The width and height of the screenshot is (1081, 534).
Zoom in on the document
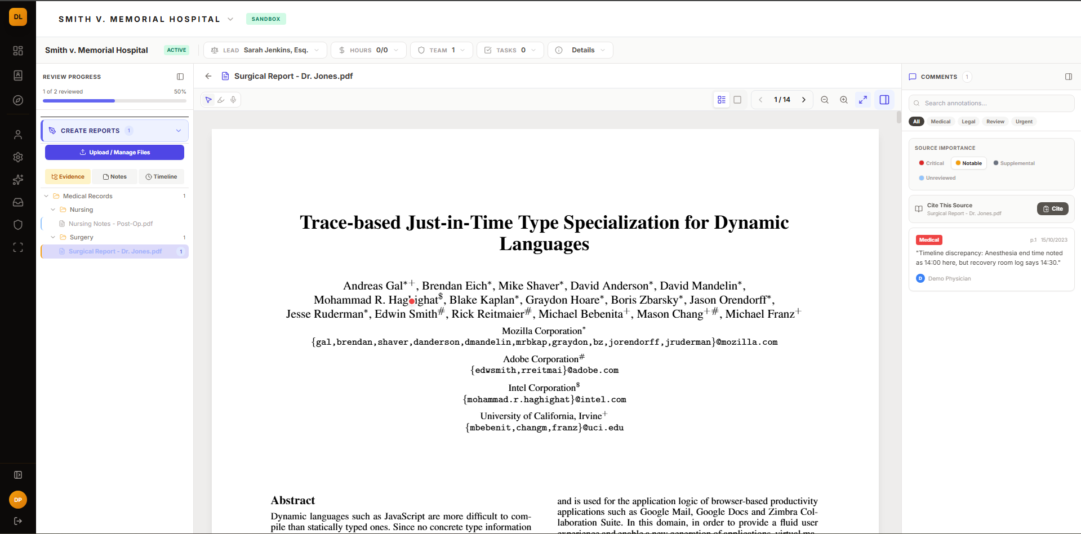click(844, 100)
